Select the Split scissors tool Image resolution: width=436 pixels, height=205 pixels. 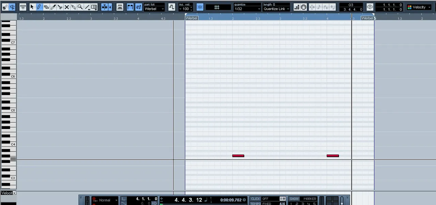(60, 7)
